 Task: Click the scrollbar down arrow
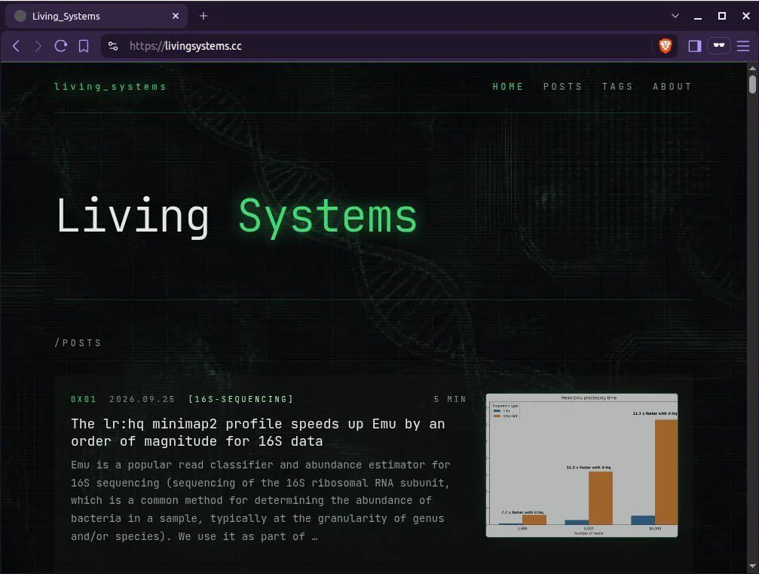(x=752, y=566)
